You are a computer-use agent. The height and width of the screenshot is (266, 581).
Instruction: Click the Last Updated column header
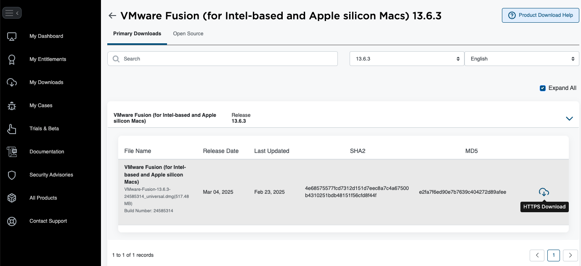(271, 151)
